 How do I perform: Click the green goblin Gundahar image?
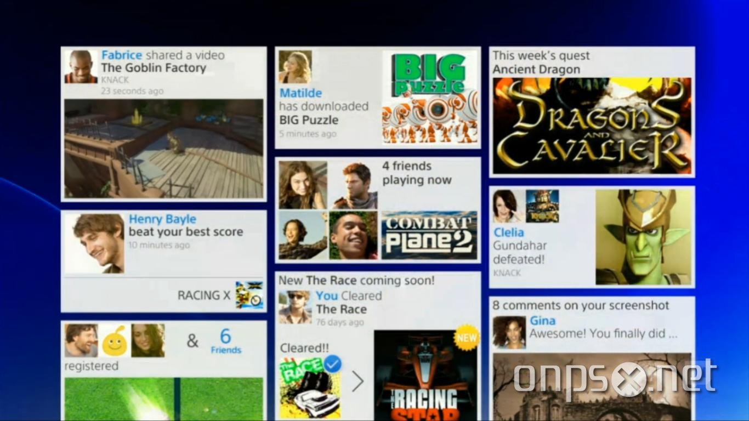coord(643,237)
